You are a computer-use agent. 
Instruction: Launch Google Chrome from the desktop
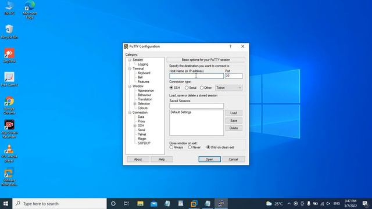9,105
